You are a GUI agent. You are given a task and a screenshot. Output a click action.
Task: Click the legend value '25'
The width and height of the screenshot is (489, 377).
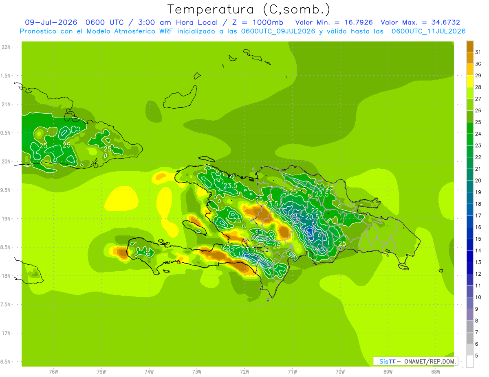pos(478,122)
